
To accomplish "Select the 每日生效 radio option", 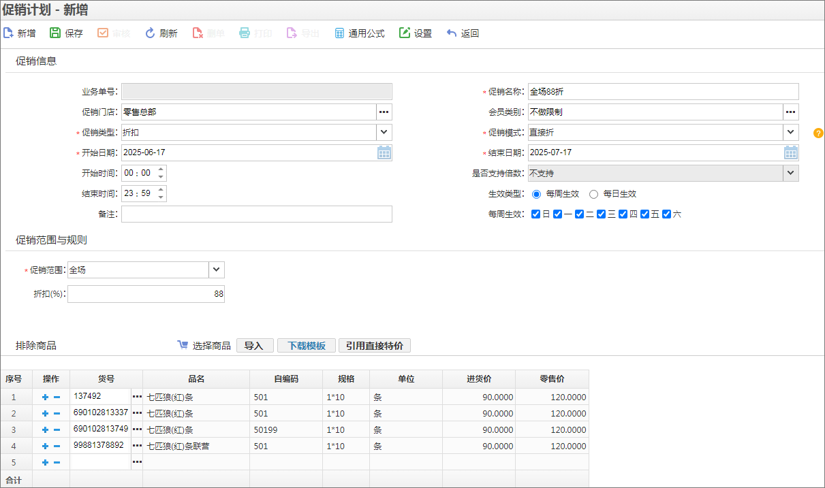I will point(594,194).
